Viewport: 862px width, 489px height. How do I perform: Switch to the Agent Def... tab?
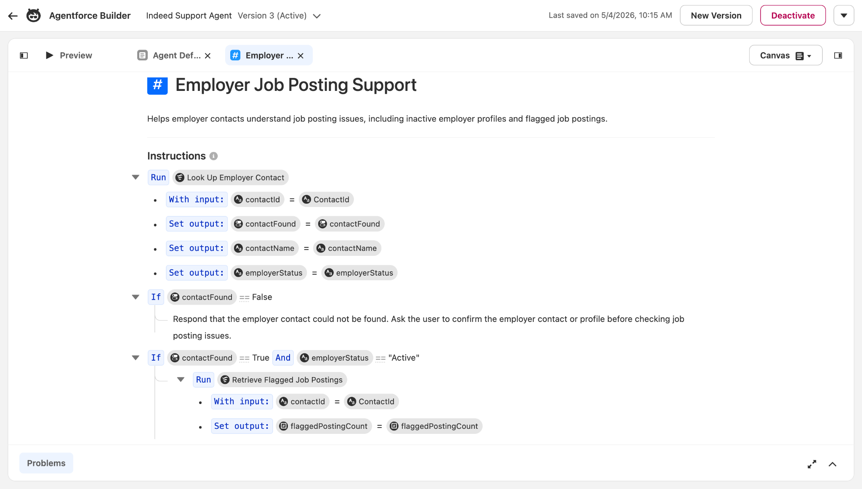(176, 56)
